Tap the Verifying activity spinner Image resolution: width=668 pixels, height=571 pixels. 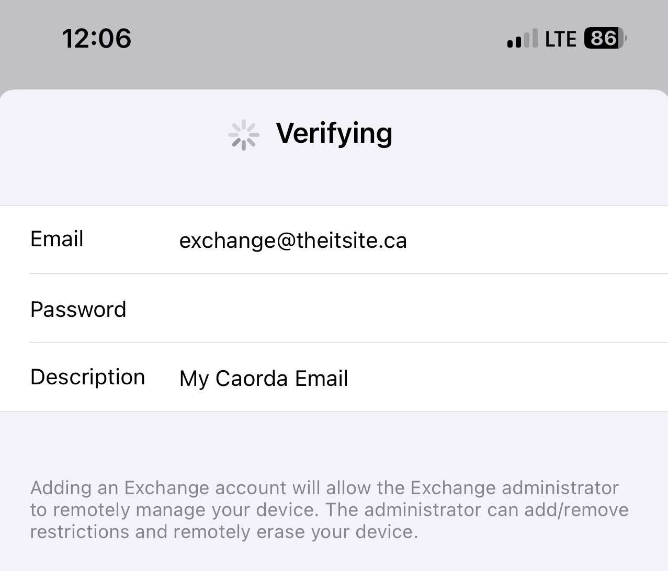pyautogui.click(x=243, y=135)
